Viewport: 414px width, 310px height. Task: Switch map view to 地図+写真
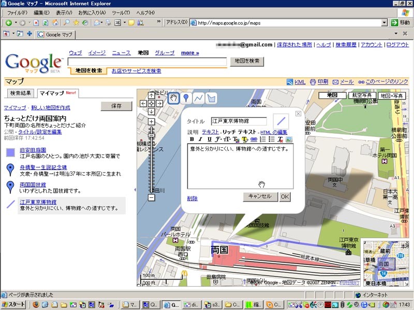coord(392,96)
